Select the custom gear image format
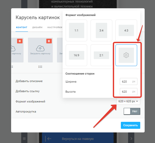This screenshot has width=155, height=143. click(126, 55)
